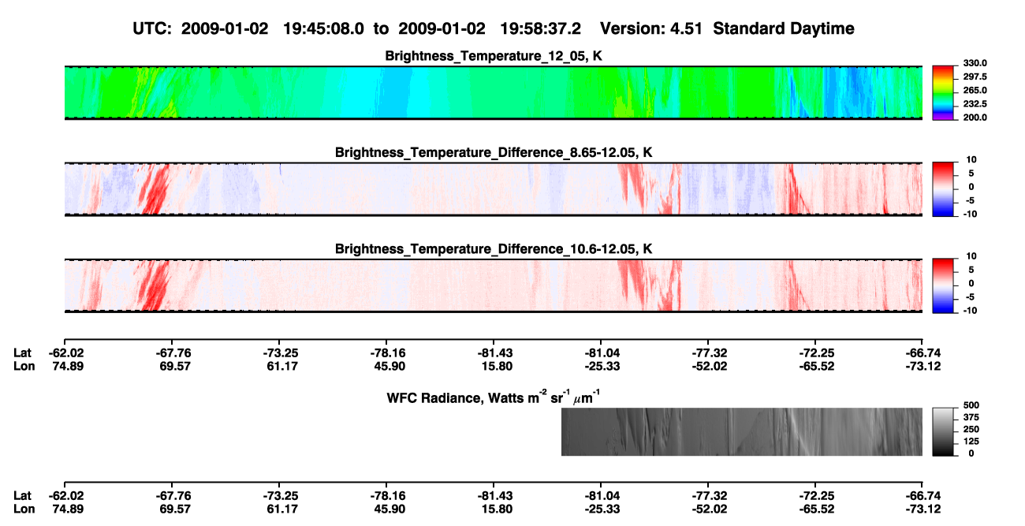Select the end time 19:58:37.2 in header
The width and height of the screenshot is (1025, 526).
coord(540,29)
